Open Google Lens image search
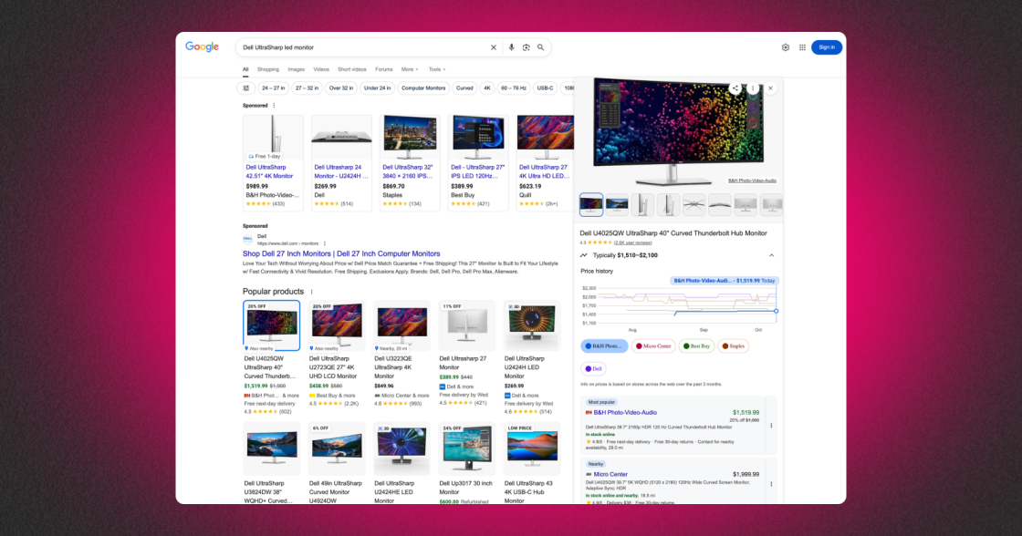This screenshot has height=536, width=1022. (527, 46)
